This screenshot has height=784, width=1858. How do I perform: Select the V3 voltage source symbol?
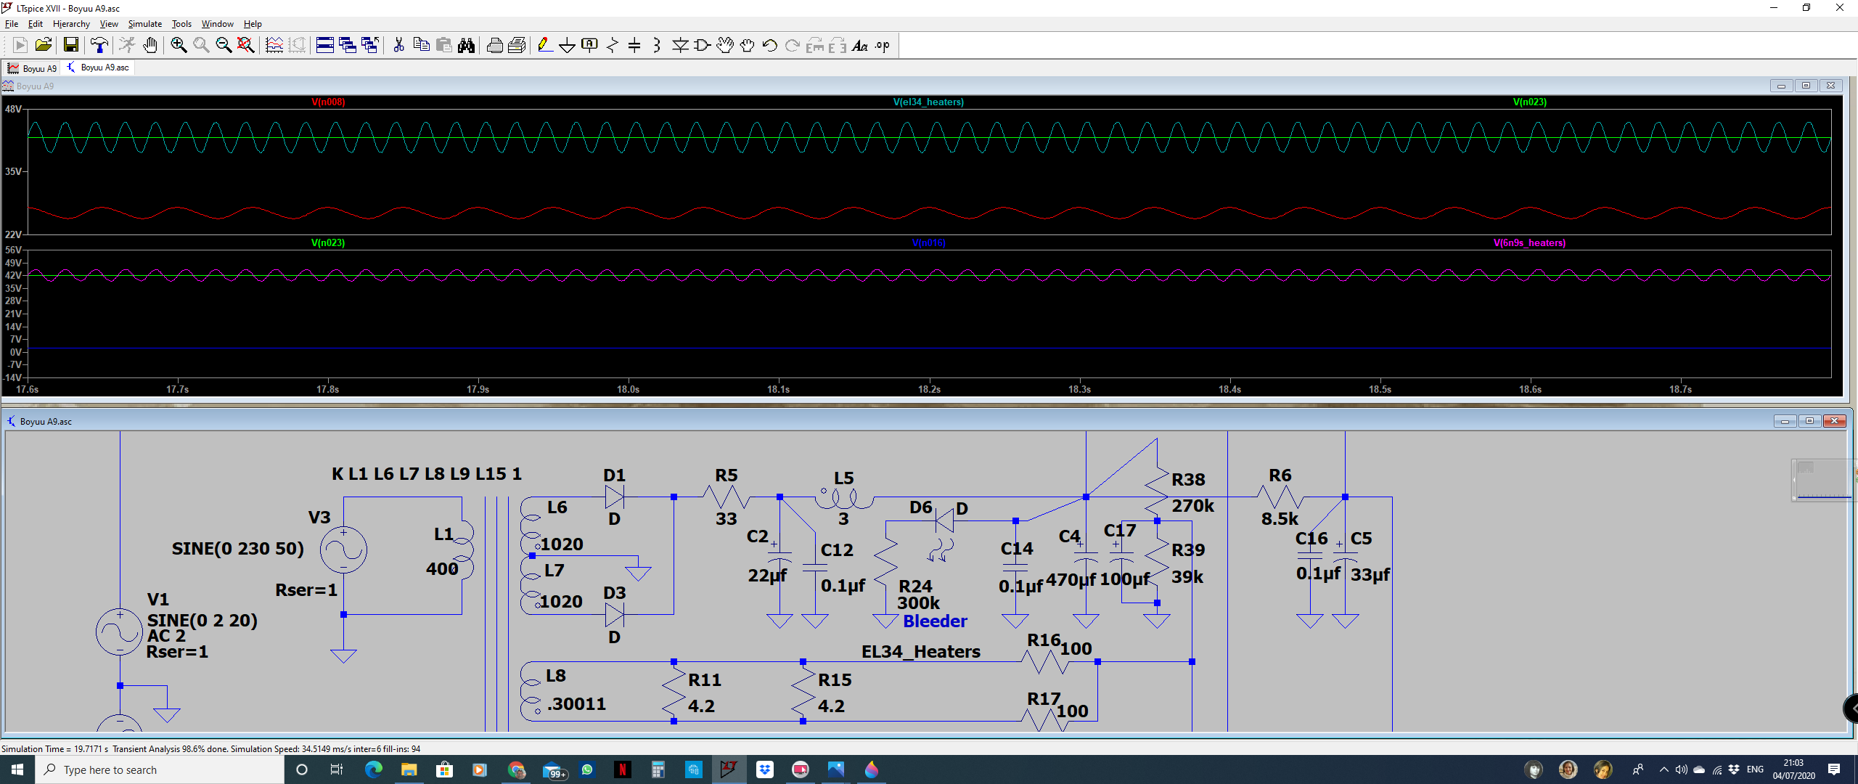coord(343,550)
